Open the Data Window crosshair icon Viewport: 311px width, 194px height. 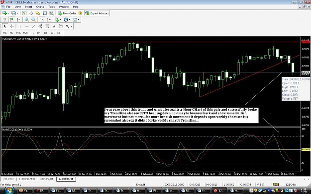pos(31,13)
